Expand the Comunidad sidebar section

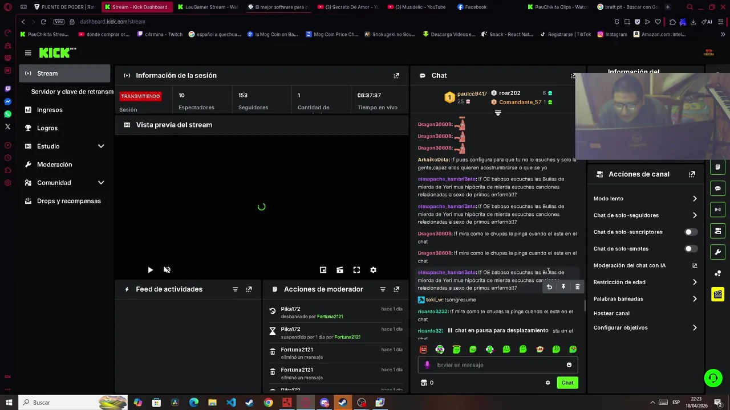pos(101,183)
